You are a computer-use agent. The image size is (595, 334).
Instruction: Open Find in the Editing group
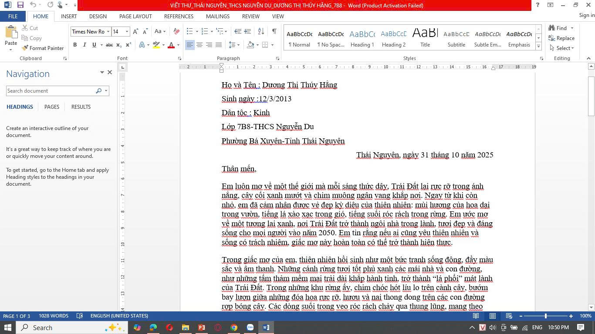558,28
